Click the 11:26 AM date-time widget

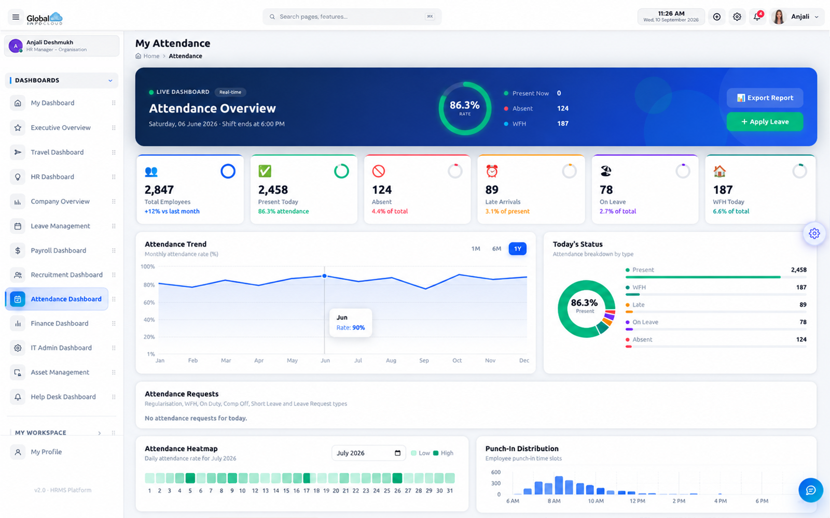coord(671,17)
